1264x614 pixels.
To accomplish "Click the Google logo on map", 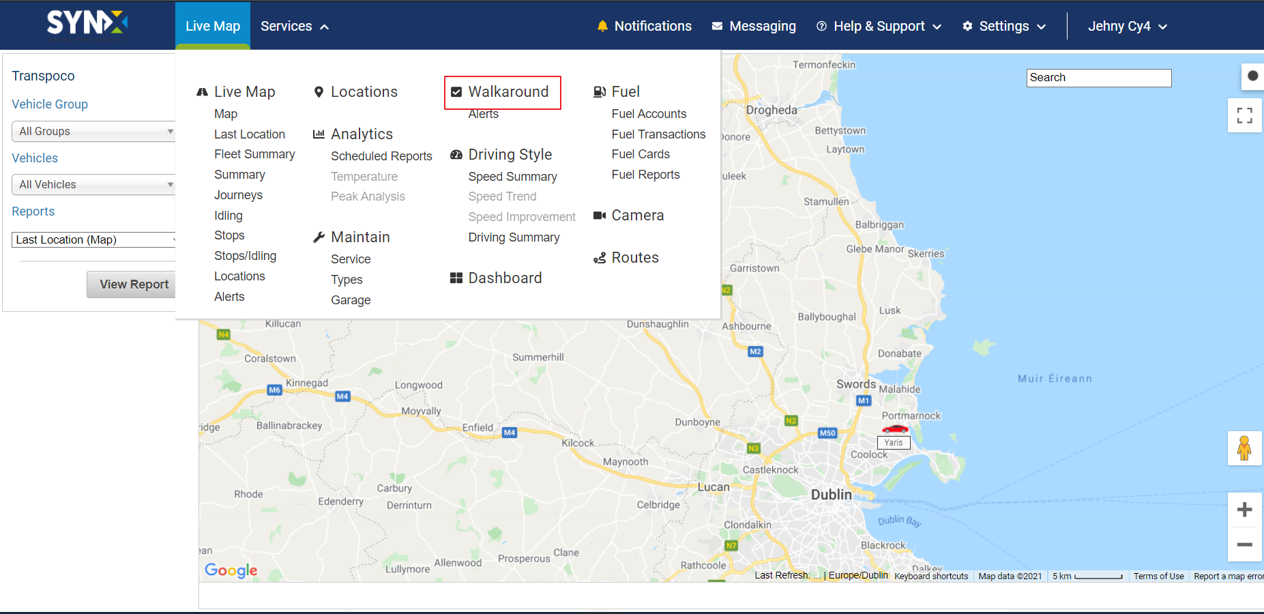I will (231, 570).
